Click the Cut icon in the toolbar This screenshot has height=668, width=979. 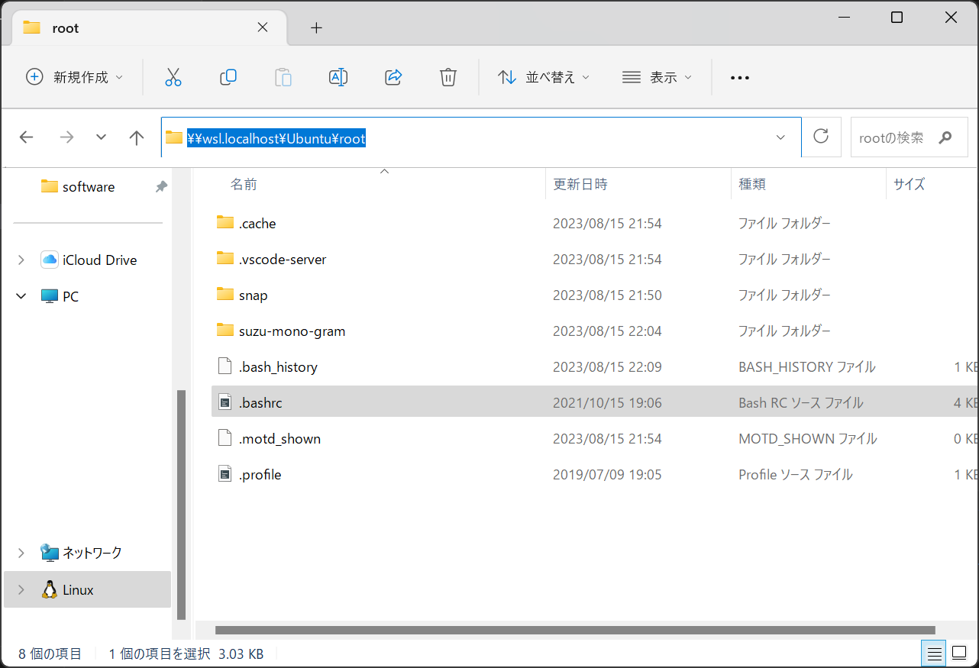pos(173,77)
